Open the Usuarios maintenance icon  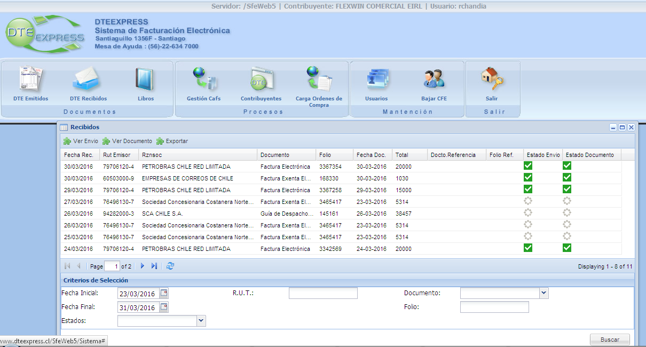click(376, 80)
